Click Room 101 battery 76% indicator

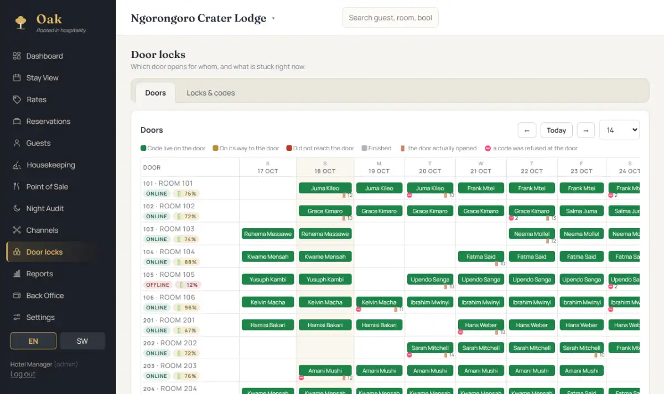tap(186, 193)
